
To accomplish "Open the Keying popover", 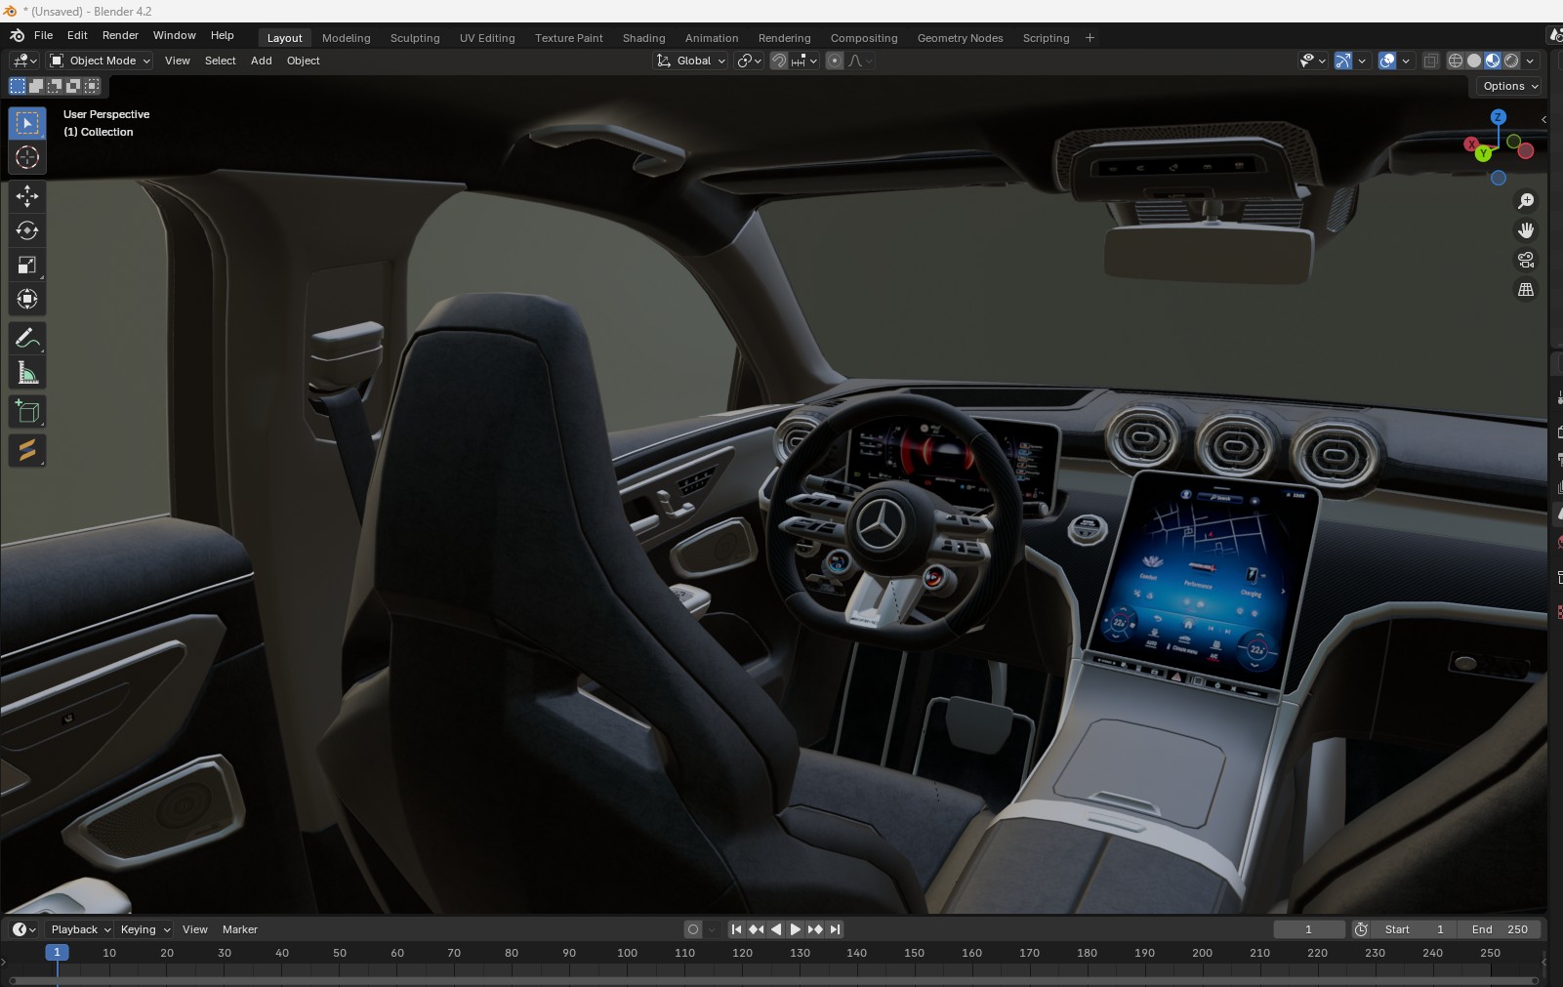I will 144,929.
